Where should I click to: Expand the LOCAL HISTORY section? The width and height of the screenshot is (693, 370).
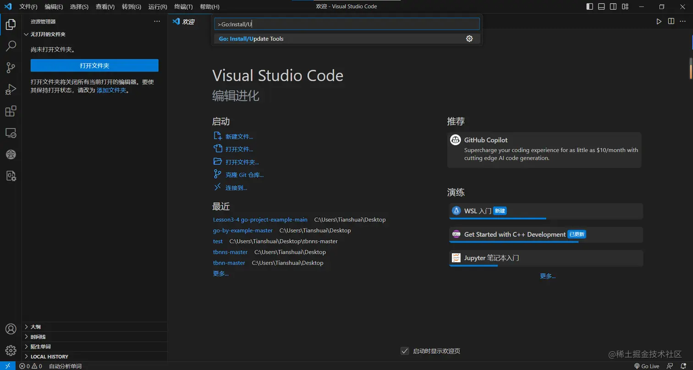coord(94,356)
